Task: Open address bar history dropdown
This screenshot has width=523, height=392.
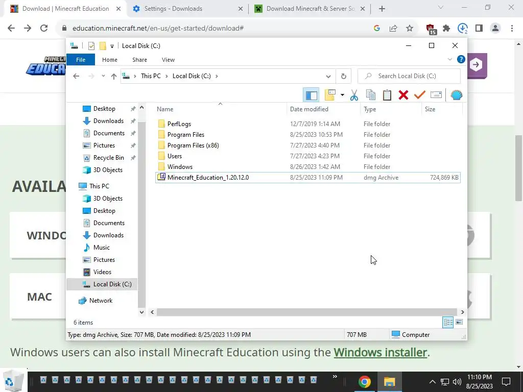Action: click(x=328, y=77)
